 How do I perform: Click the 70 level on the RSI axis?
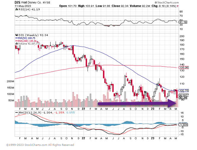(181, 16)
